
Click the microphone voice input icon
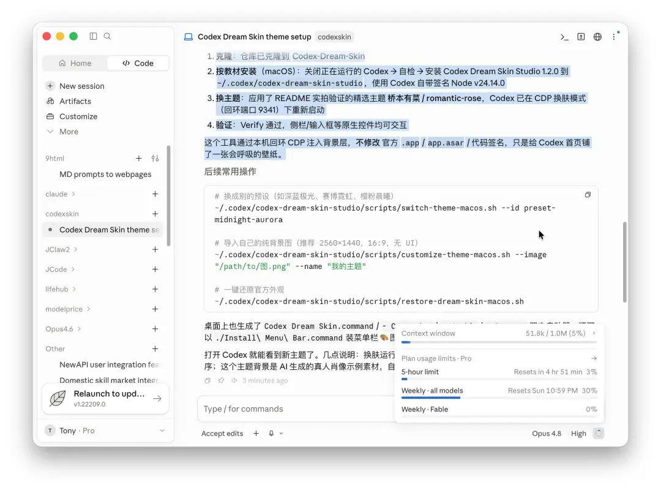(x=271, y=434)
